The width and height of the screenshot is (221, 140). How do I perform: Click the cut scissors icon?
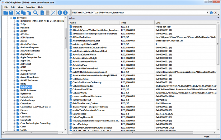[x=18, y=13]
